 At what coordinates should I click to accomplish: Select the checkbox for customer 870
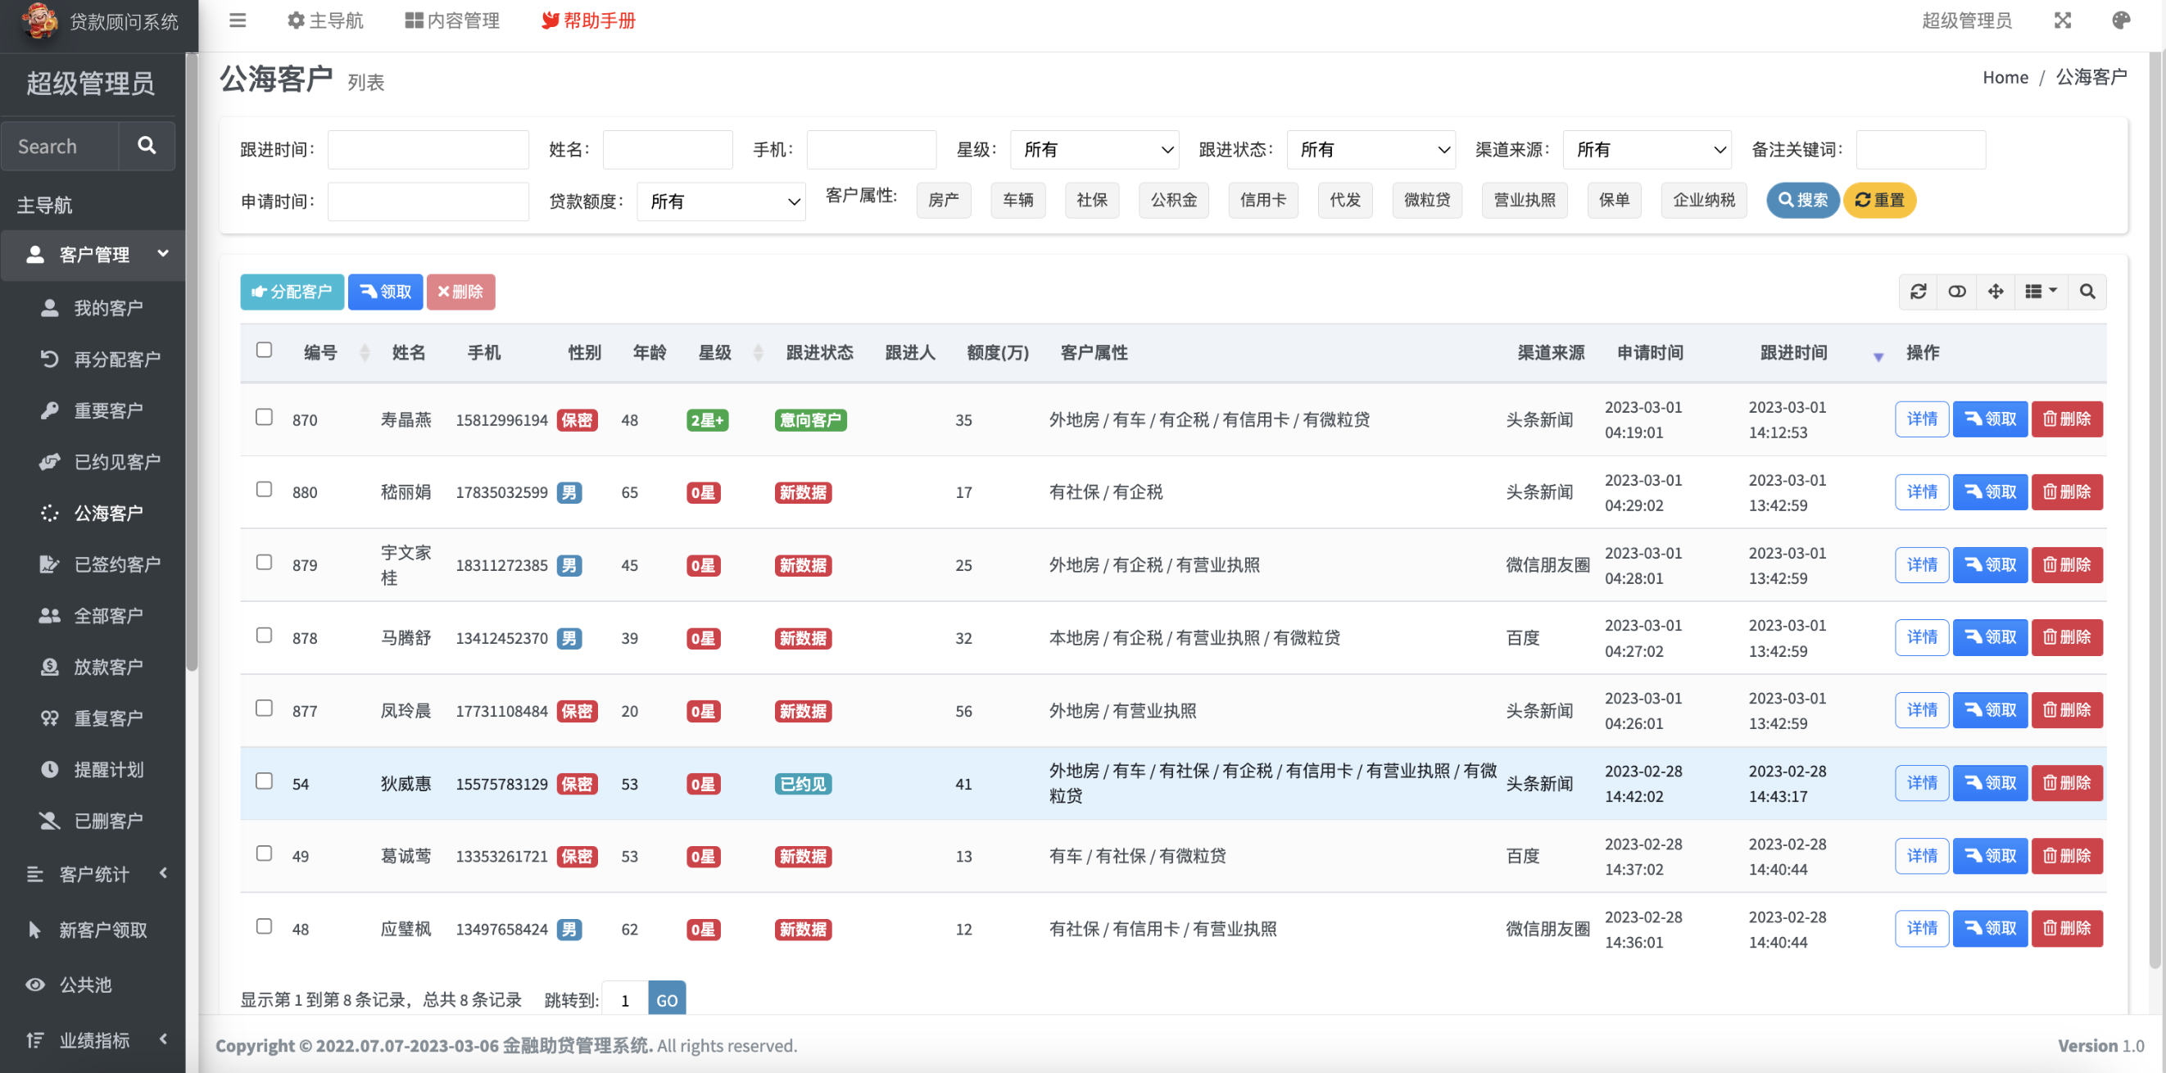[x=264, y=417]
